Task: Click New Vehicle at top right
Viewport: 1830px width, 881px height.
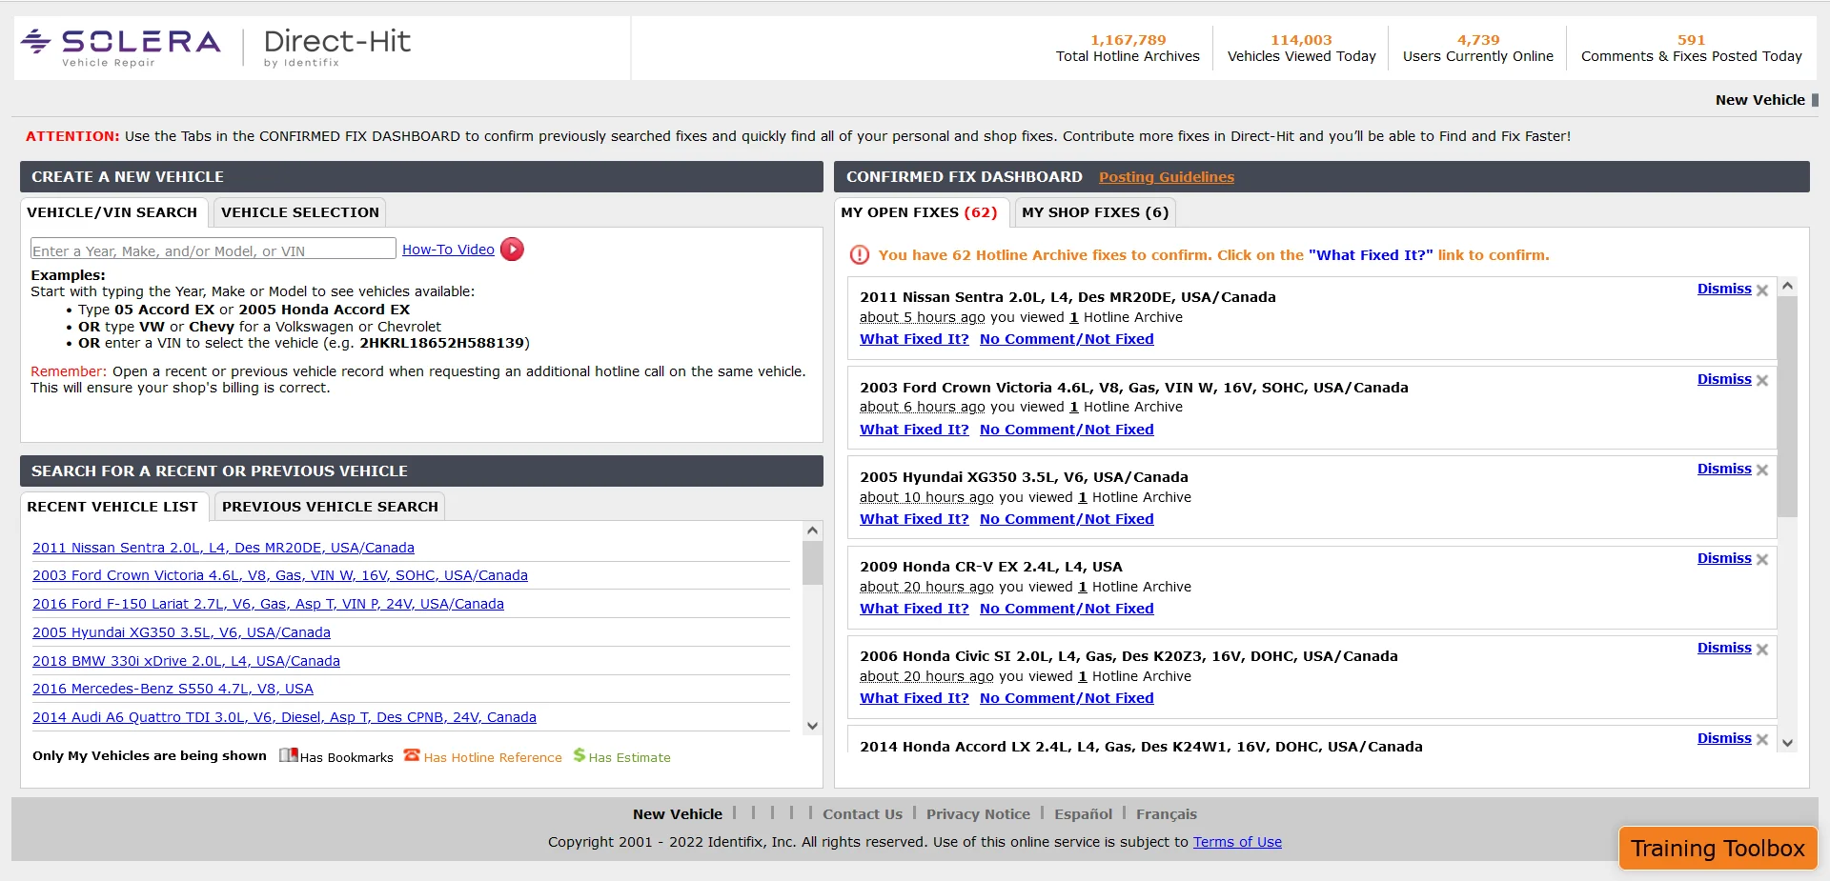Action: point(1759,100)
